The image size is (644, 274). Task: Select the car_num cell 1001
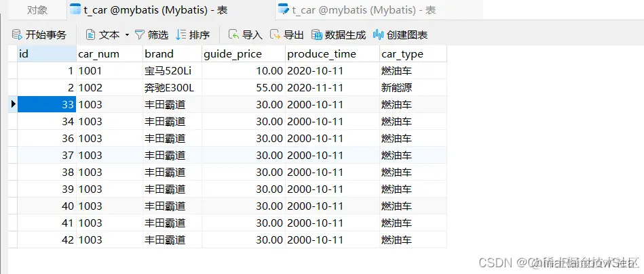click(109, 71)
